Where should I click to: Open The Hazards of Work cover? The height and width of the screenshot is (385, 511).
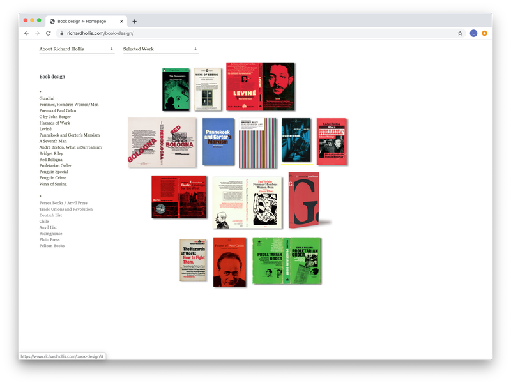pos(193,260)
